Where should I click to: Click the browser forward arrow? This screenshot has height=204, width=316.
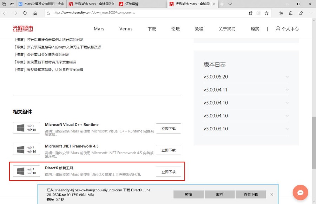point(15,13)
